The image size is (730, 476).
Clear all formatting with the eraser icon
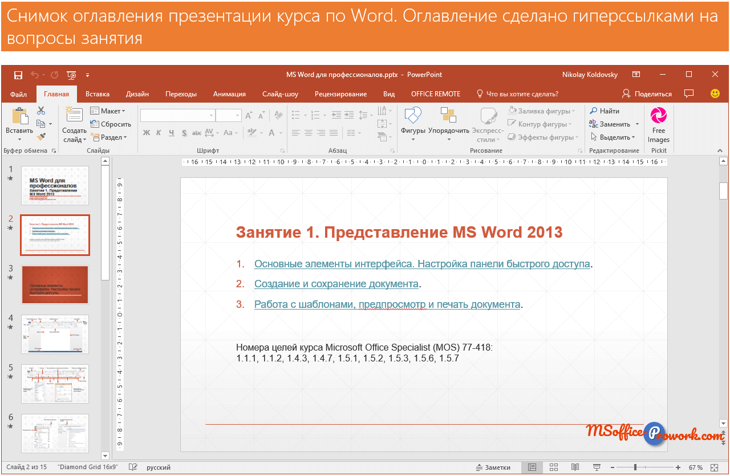(278, 115)
